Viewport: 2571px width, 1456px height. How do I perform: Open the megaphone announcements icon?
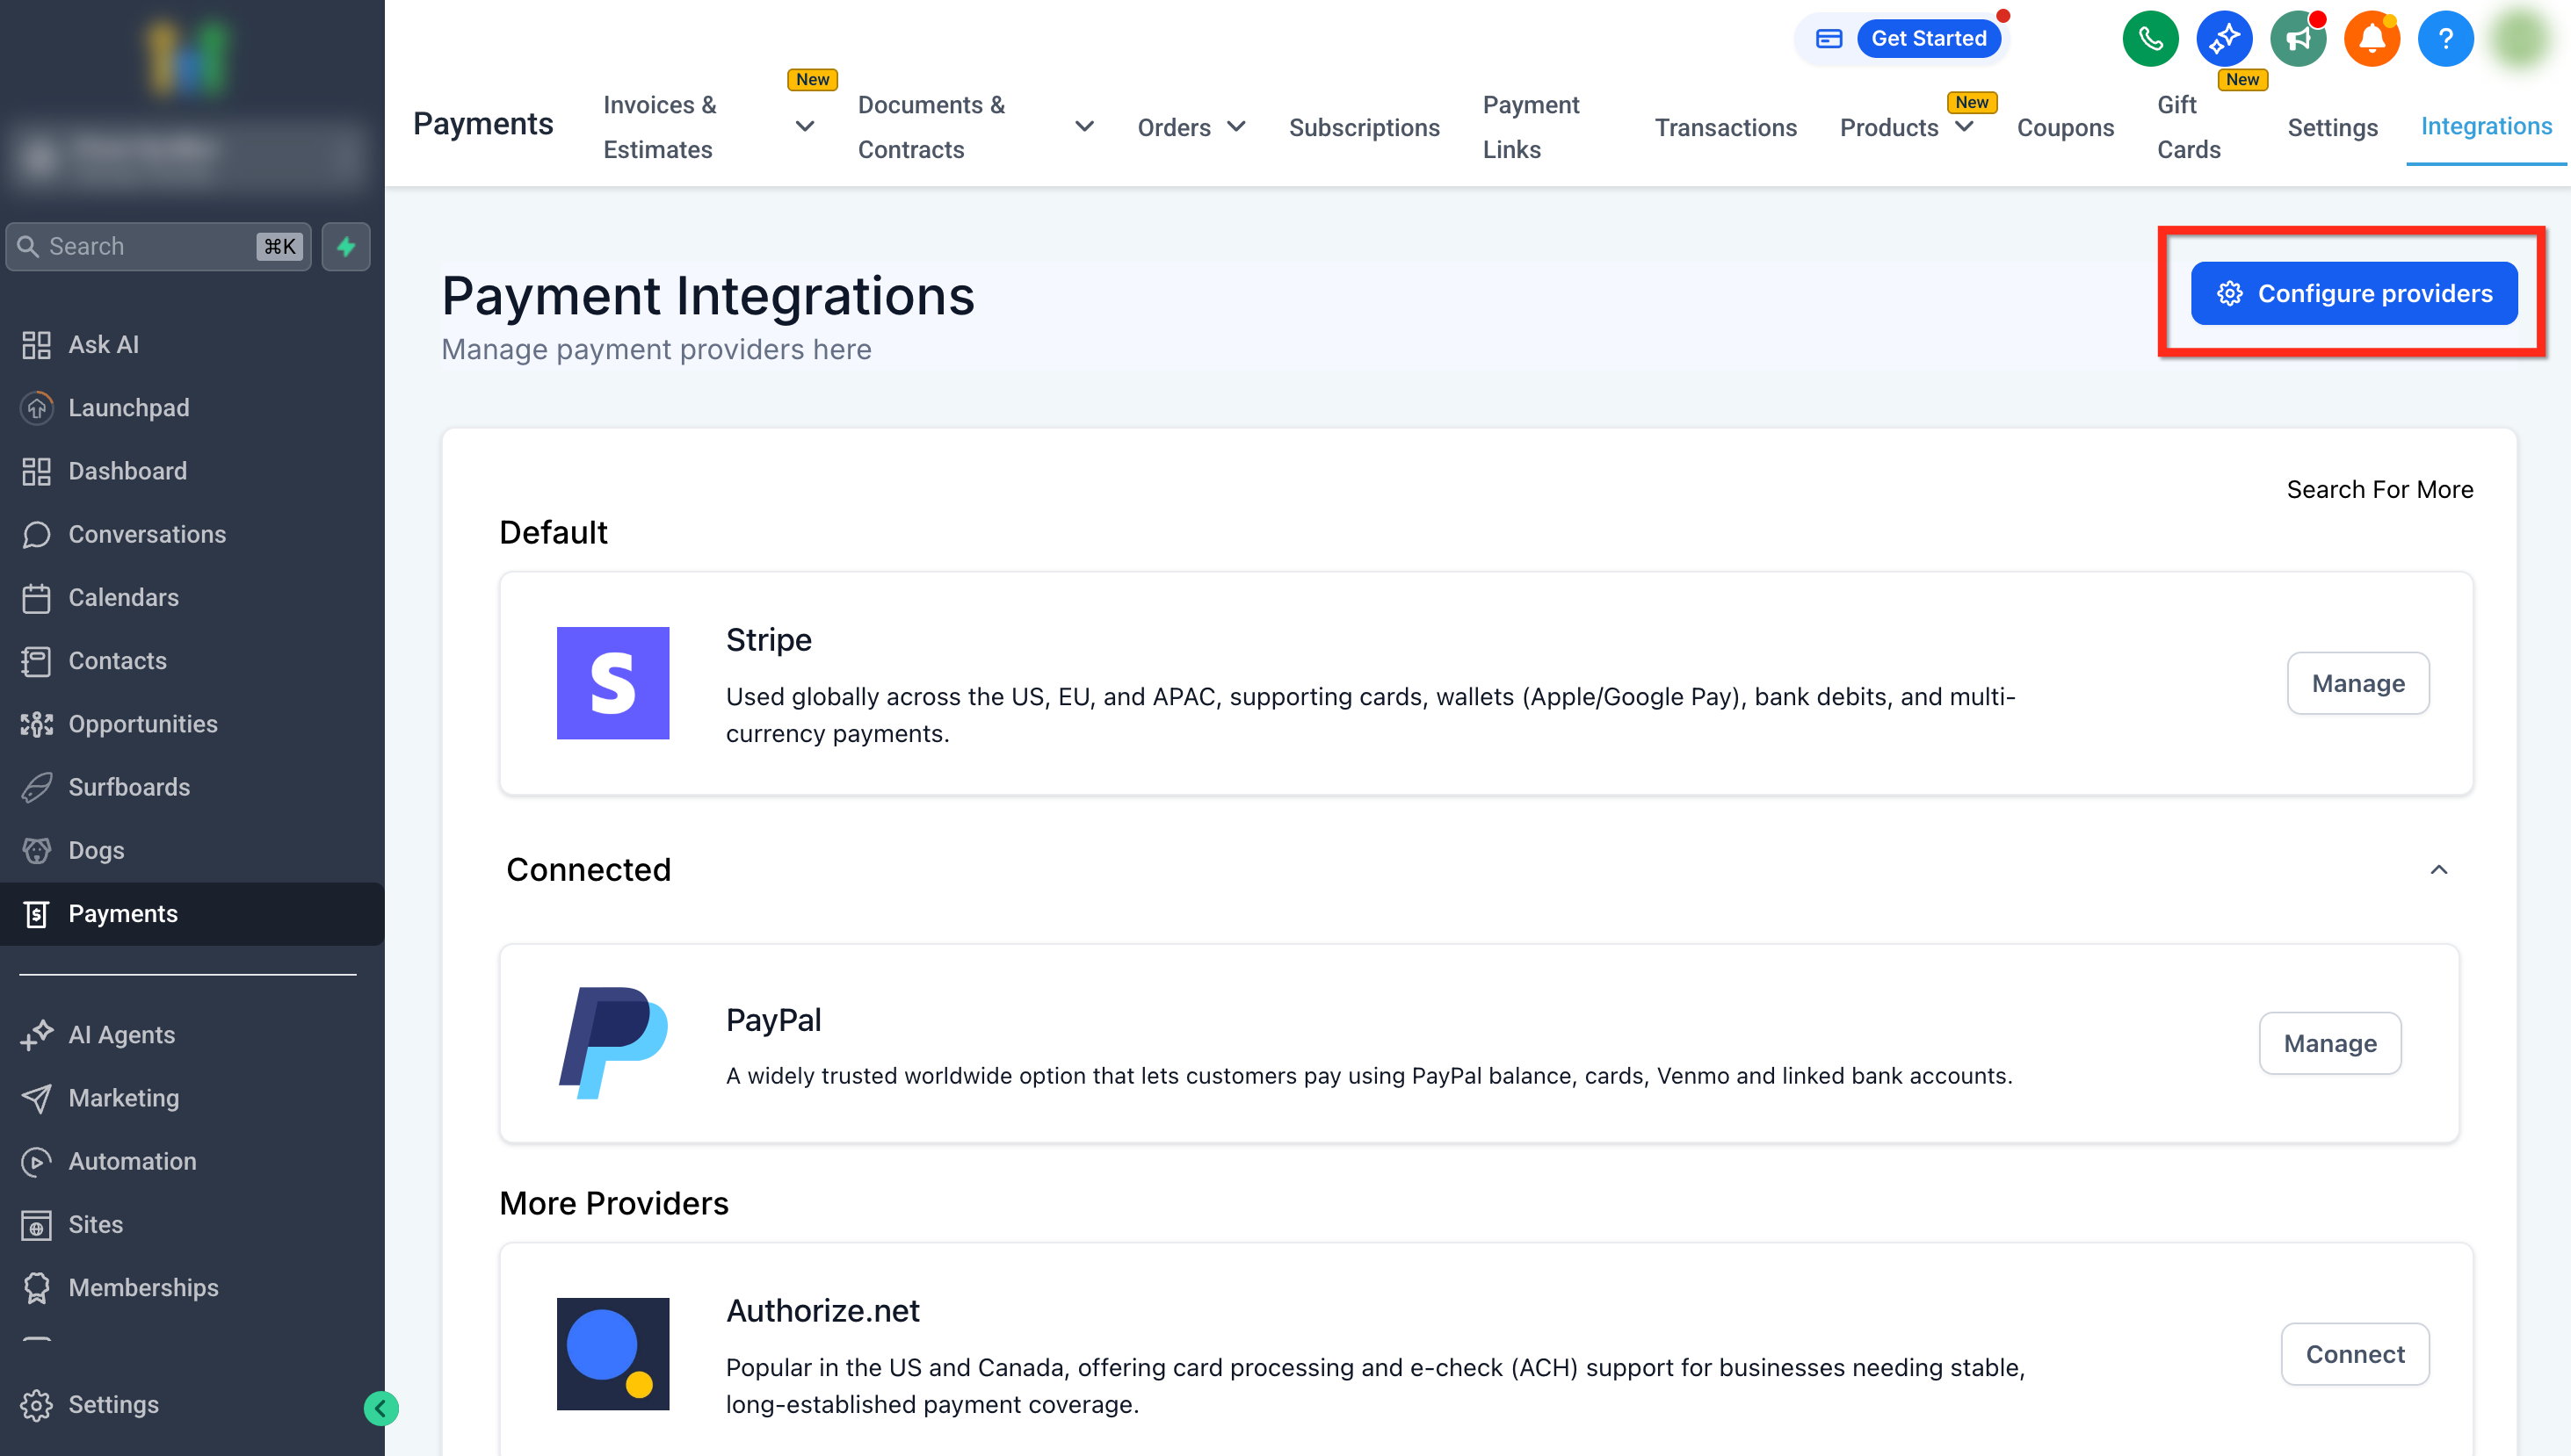2297,39
